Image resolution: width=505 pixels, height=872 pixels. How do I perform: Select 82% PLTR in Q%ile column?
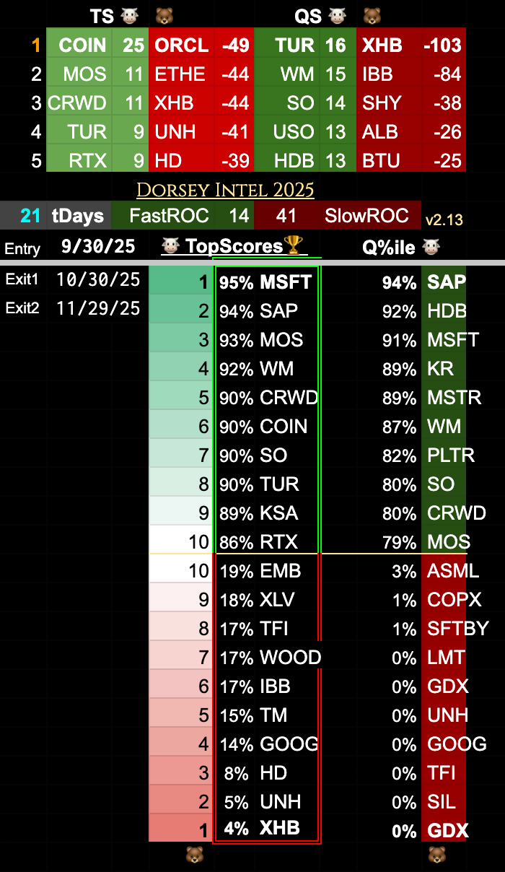[428, 455]
